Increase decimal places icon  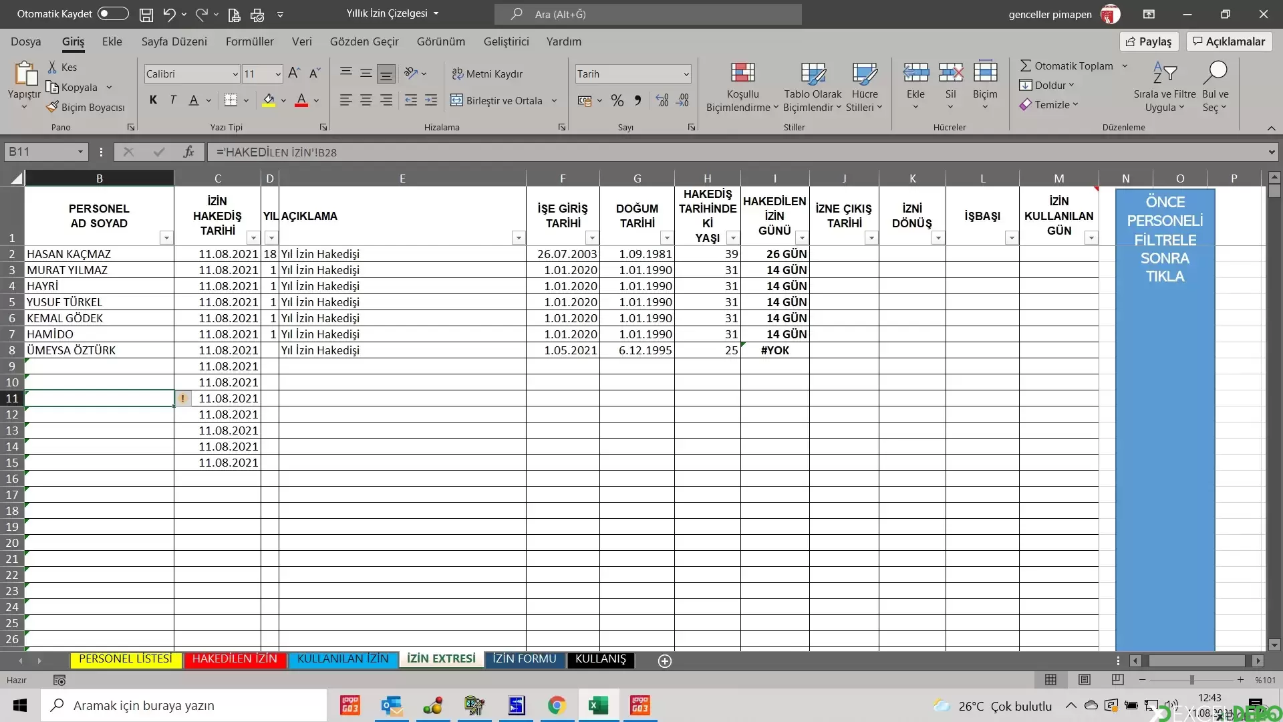coord(662,100)
